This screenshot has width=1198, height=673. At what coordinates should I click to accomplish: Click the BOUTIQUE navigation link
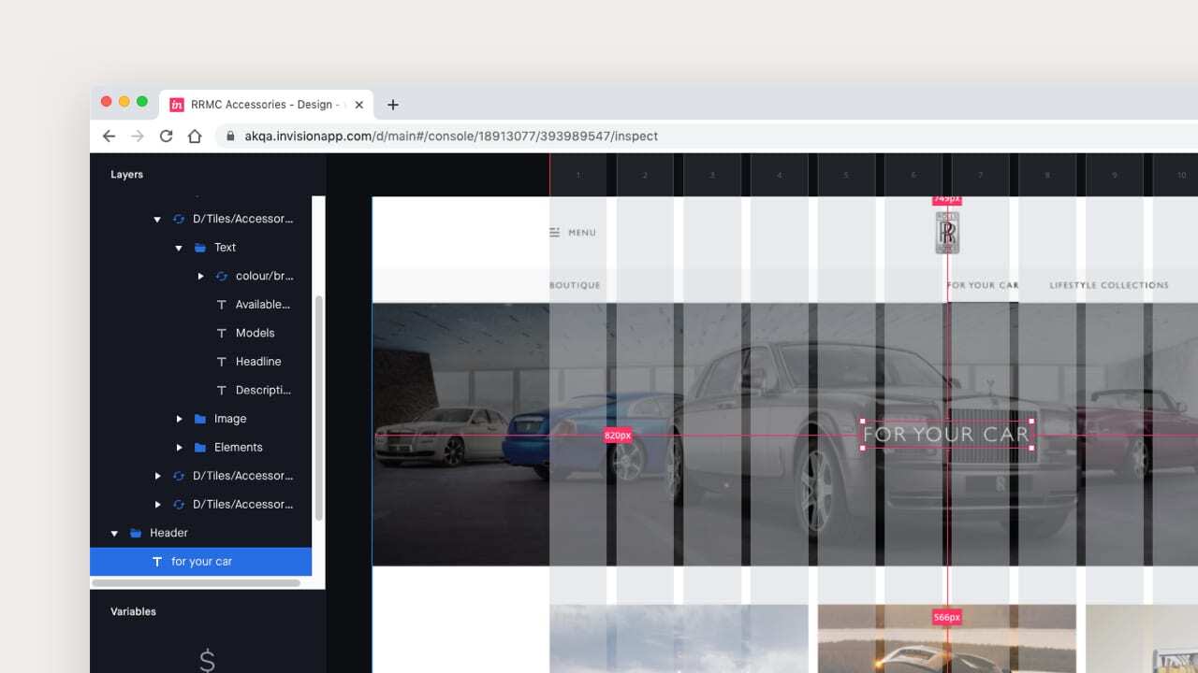coord(575,285)
